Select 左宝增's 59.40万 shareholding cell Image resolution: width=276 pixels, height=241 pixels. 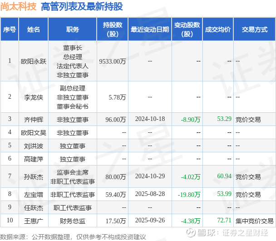(x=116, y=195)
